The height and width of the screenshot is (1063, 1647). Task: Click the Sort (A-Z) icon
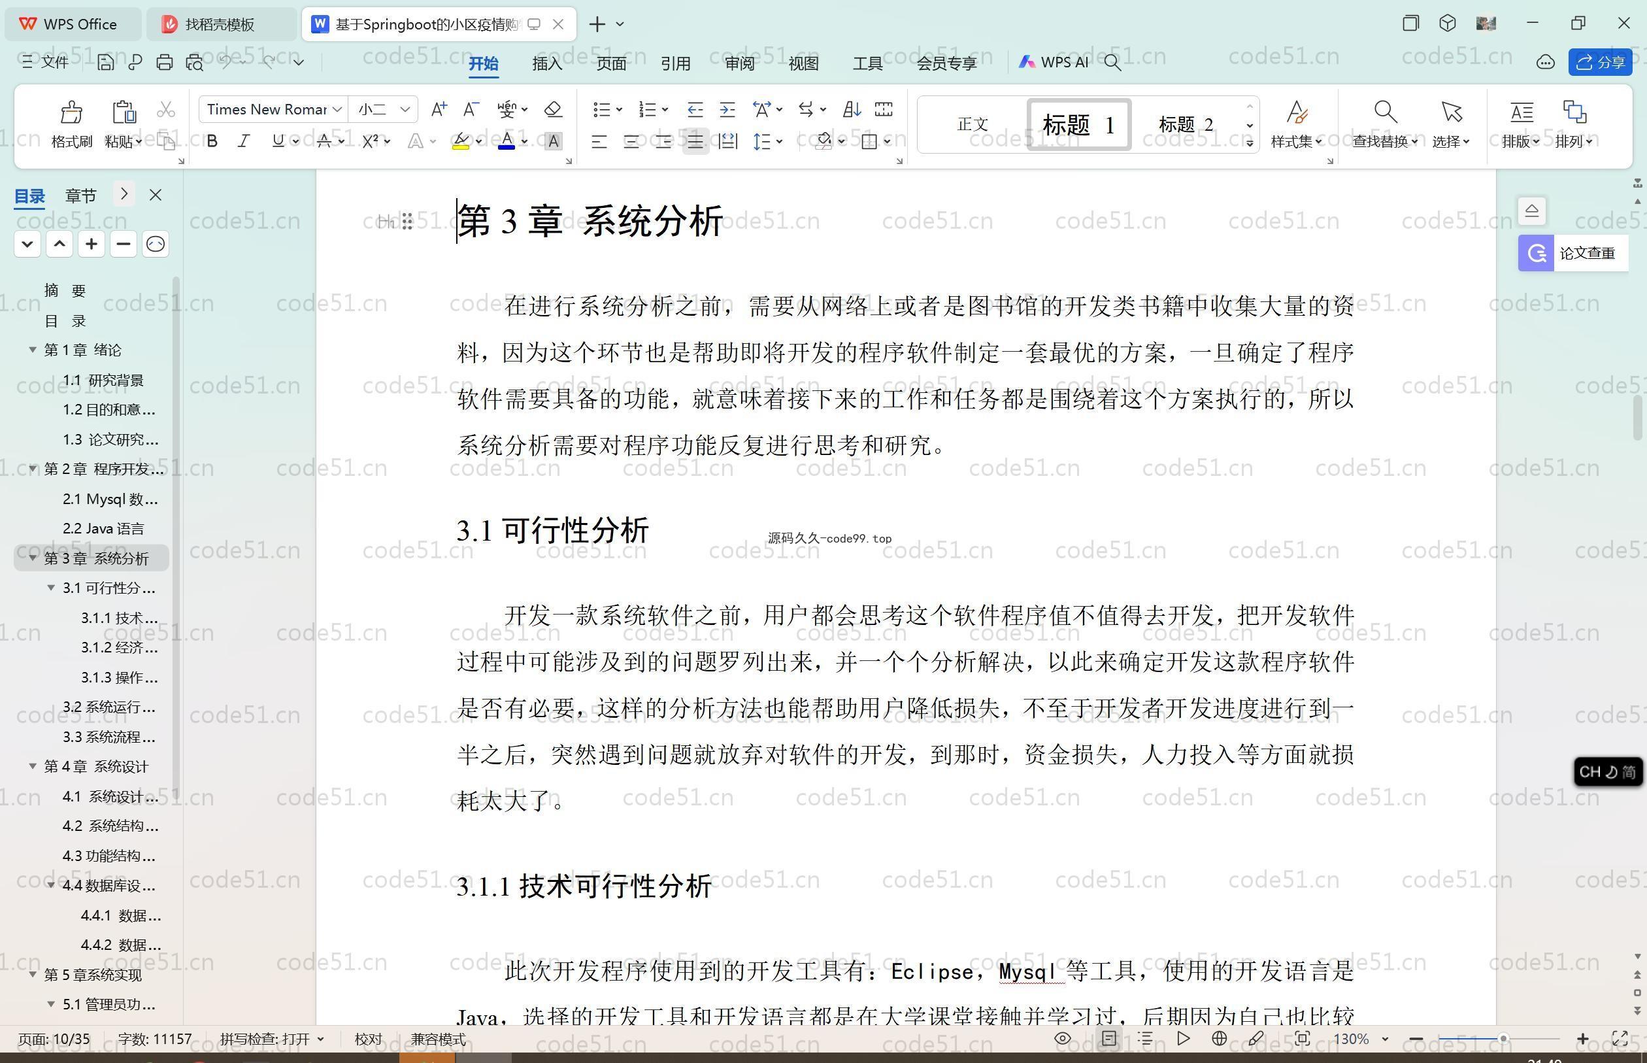click(852, 109)
